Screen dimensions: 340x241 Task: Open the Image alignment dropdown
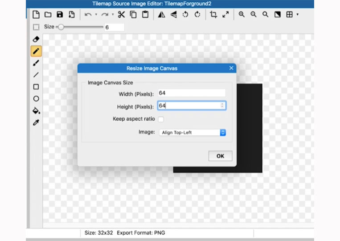click(x=193, y=132)
